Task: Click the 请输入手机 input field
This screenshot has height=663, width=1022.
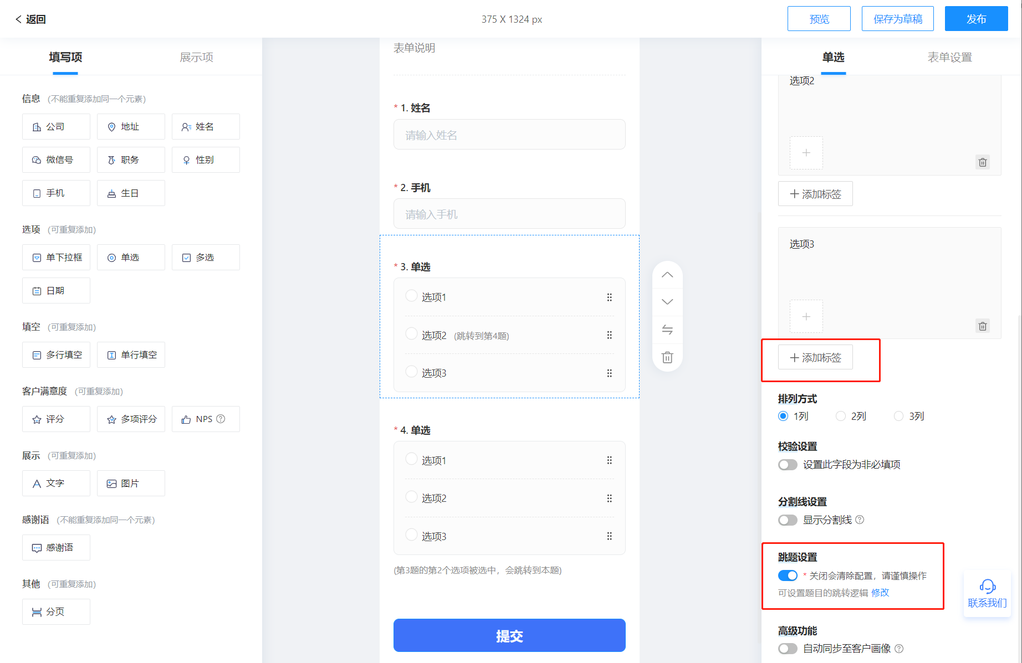Action: pyautogui.click(x=509, y=214)
